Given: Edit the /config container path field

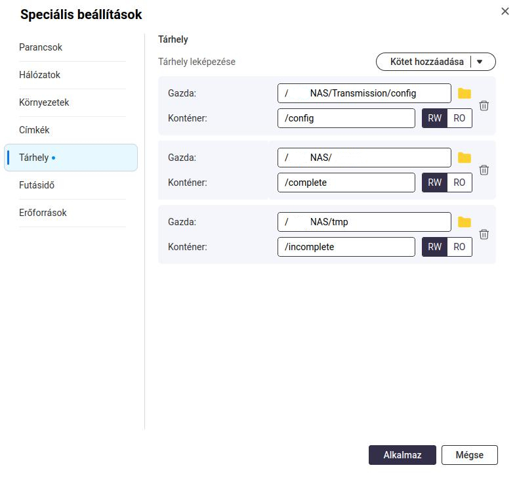Looking at the screenshot, I should tap(346, 118).
